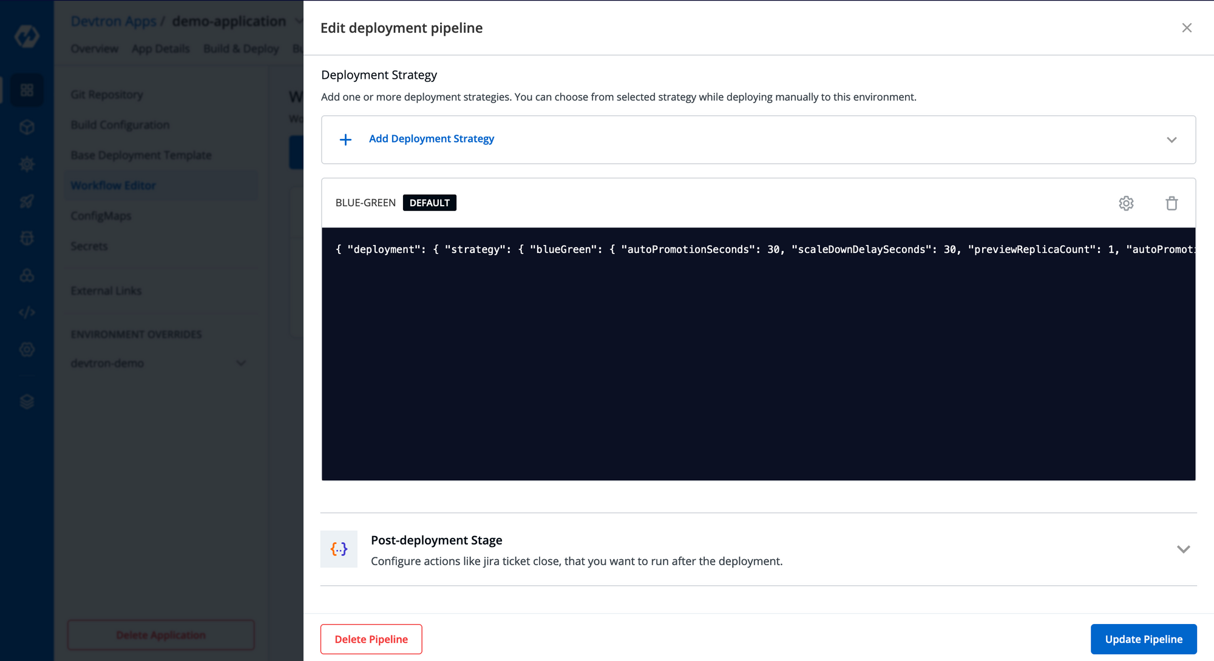Click the Post-deployment Stage curly braces icon

pyautogui.click(x=339, y=549)
